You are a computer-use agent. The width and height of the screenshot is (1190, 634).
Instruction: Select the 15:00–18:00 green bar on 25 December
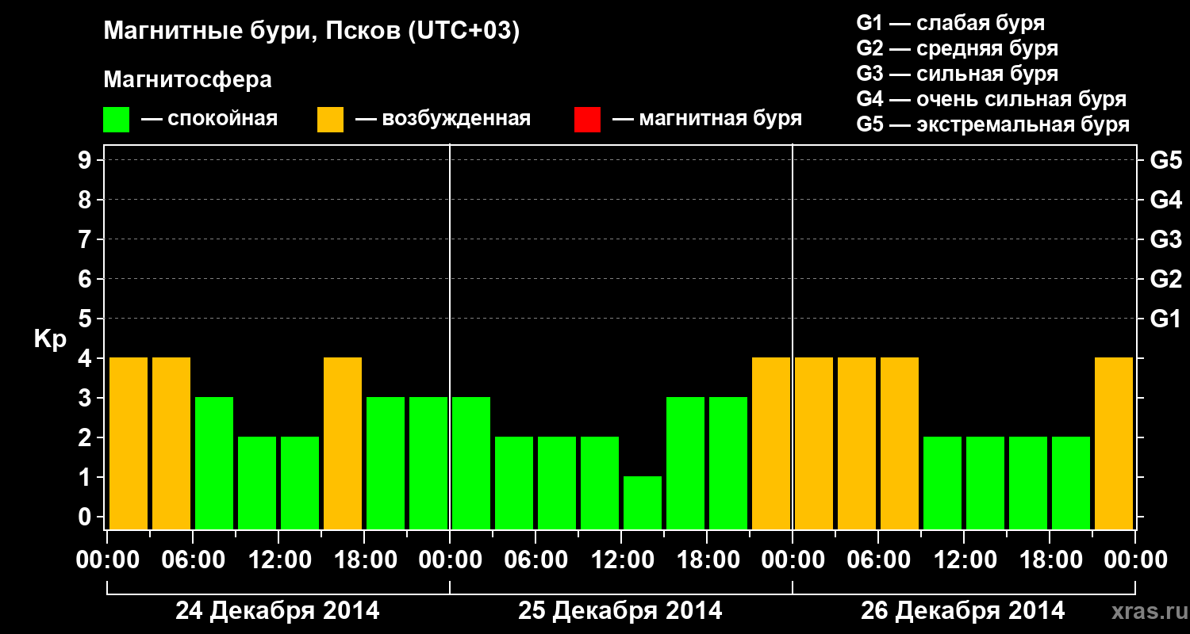click(x=685, y=463)
